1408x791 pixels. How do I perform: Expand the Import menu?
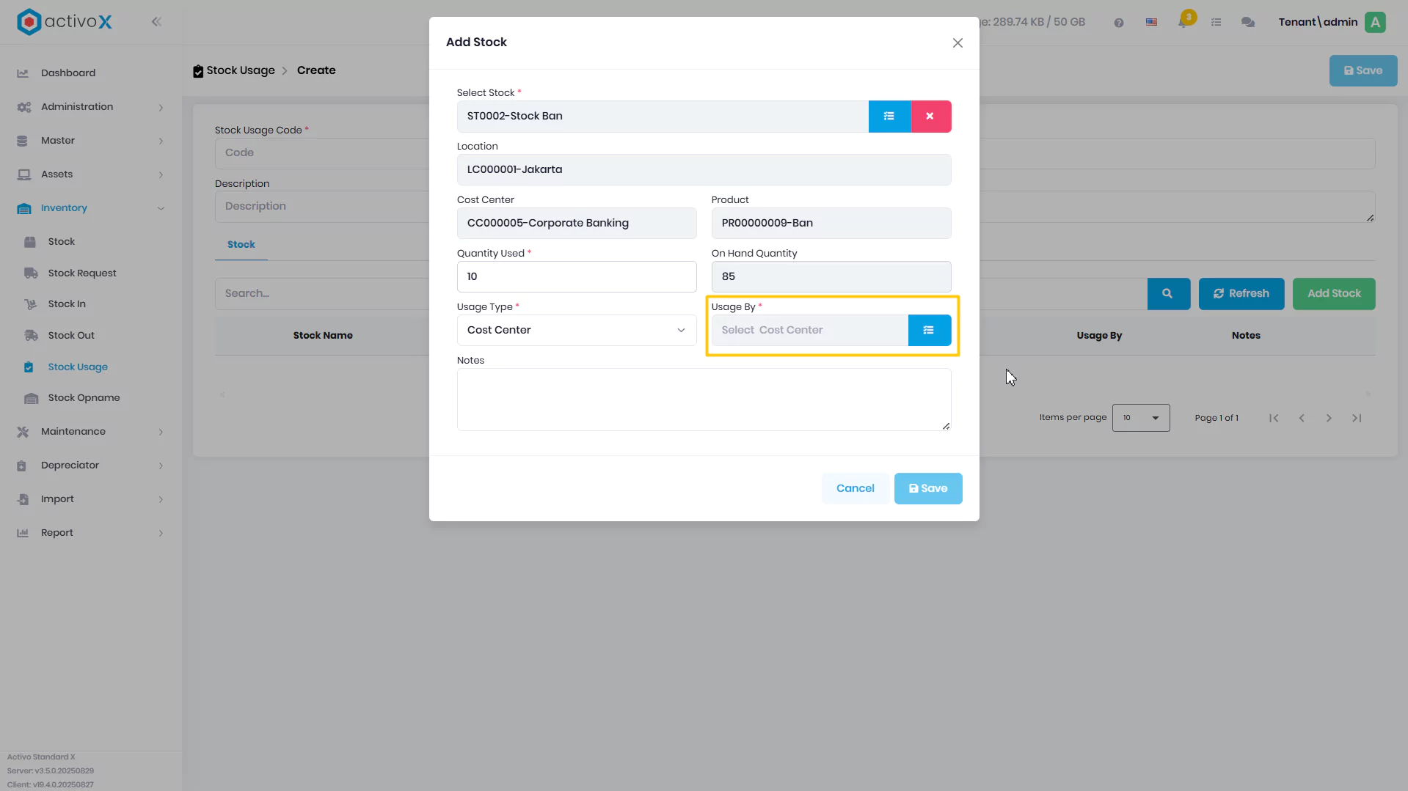click(91, 499)
